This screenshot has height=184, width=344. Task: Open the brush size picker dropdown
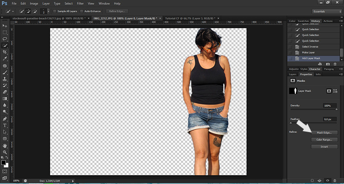[48, 11]
